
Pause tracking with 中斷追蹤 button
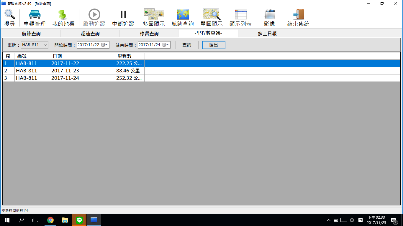tap(123, 18)
